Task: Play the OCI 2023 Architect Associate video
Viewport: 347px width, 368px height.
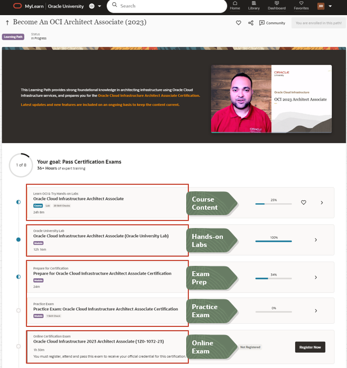Action: (x=271, y=99)
